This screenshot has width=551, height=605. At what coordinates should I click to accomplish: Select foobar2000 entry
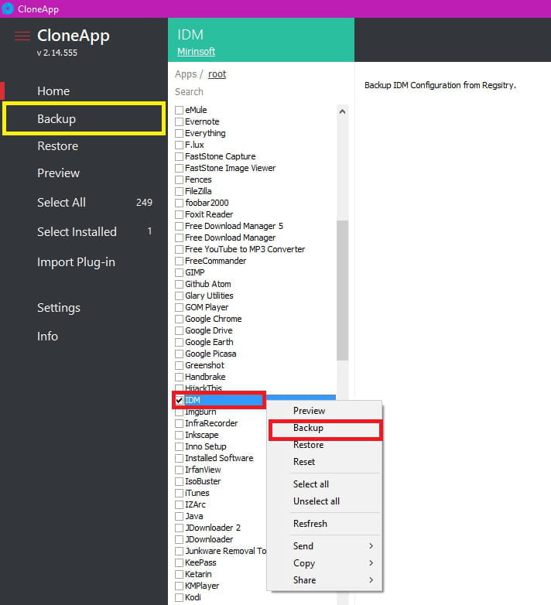coord(207,203)
